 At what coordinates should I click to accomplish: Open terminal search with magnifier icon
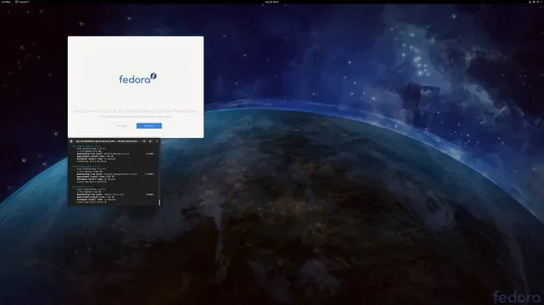coord(144,141)
